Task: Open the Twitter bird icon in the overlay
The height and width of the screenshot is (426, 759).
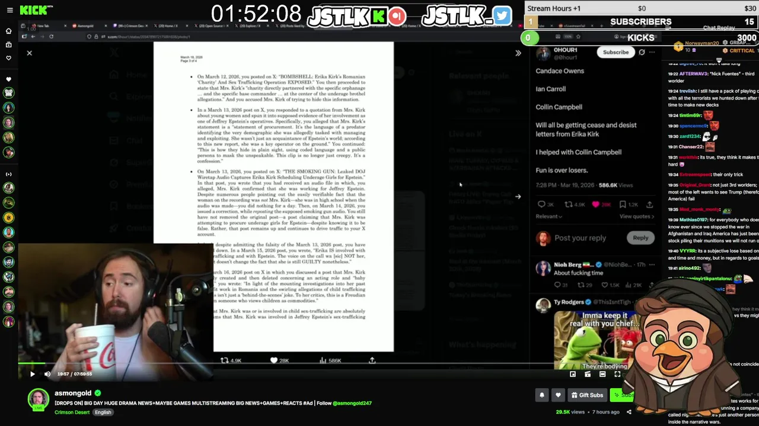Action: point(501,15)
